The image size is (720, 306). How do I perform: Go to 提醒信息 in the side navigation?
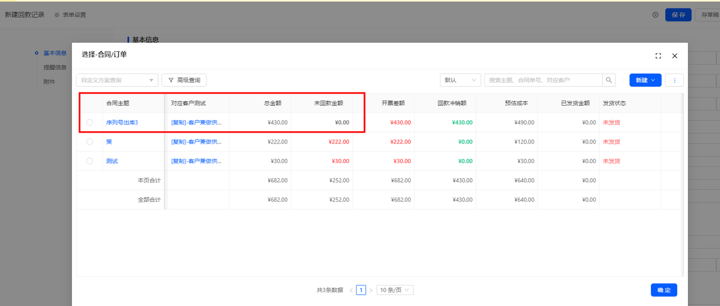pyautogui.click(x=55, y=67)
